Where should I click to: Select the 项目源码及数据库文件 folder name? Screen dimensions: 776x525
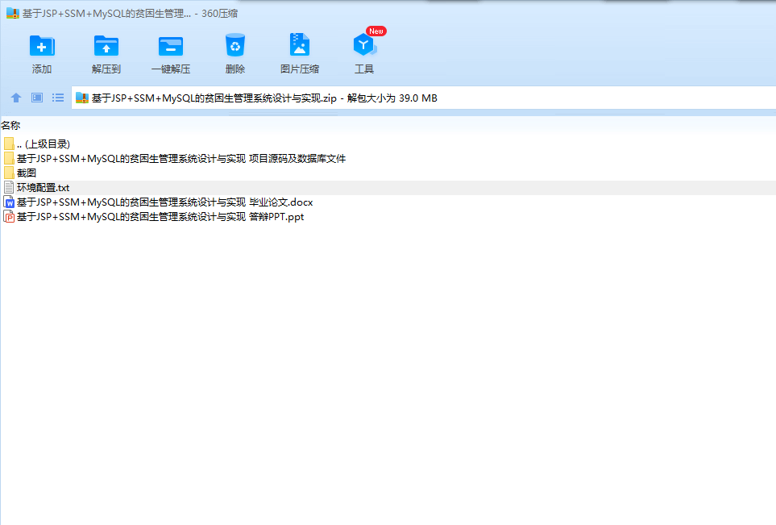click(181, 159)
